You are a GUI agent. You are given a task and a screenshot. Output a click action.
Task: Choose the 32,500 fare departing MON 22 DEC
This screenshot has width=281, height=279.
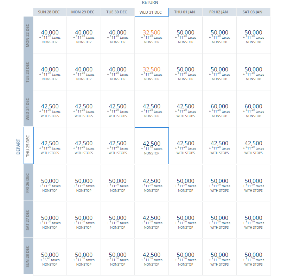pos(152,35)
